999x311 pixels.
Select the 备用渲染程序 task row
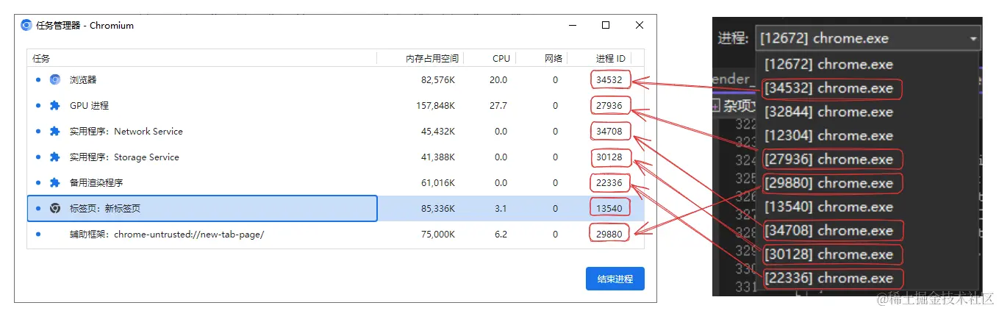point(336,182)
